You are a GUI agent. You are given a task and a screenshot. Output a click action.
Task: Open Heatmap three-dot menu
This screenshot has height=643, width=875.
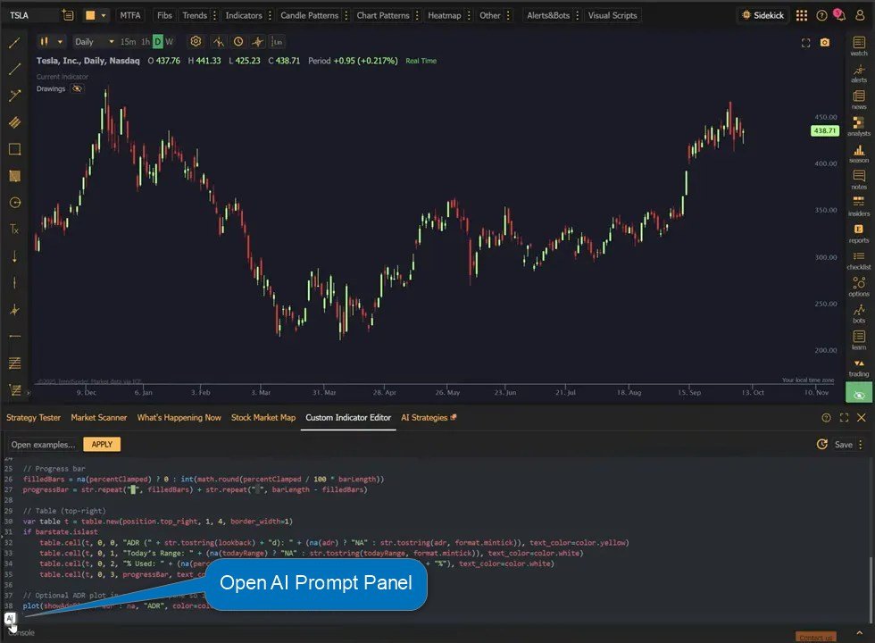(x=469, y=16)
